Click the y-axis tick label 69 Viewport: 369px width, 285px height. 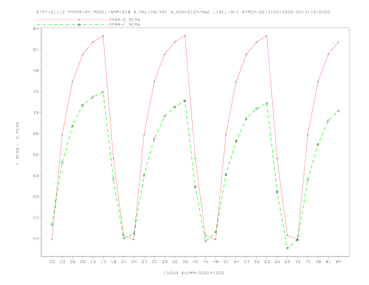pos(35,134)
